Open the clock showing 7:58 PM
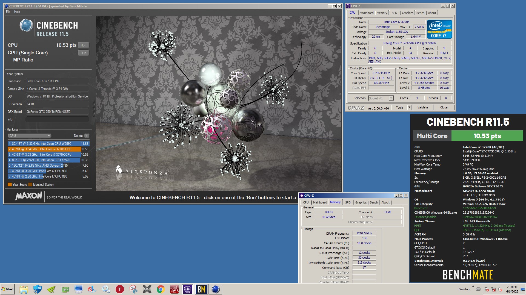 (x=512, y=289)
